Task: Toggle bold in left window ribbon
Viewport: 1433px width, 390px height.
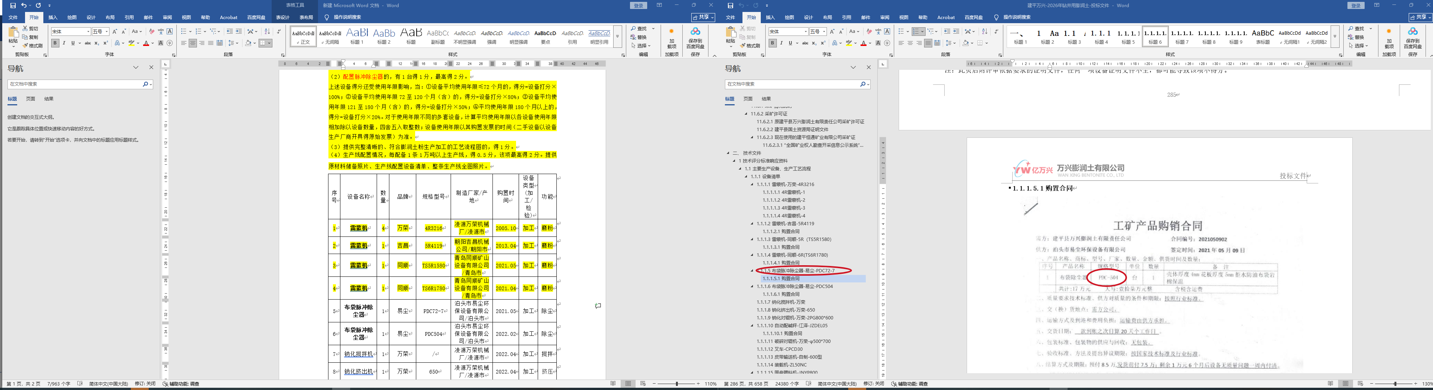Action: [x=55, y=43]
